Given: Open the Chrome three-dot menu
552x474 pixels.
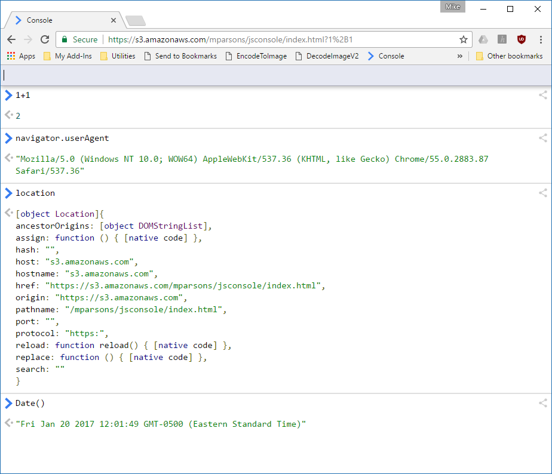Looking at the screenshot, I should pyautogui.click(x=541, y=39).
